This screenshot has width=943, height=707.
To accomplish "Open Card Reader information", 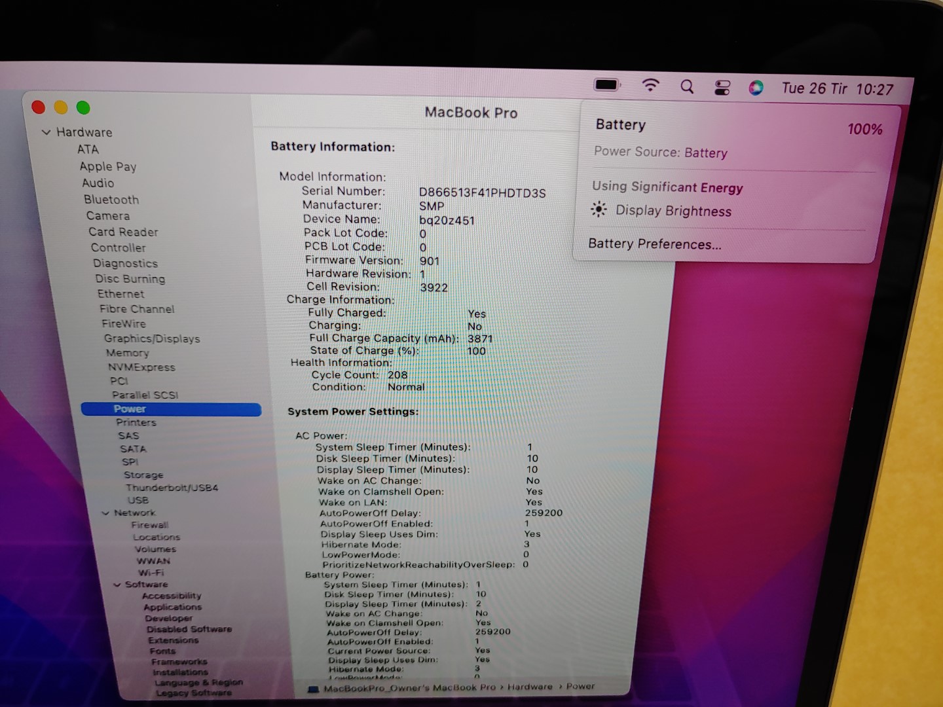I will 124,232.
